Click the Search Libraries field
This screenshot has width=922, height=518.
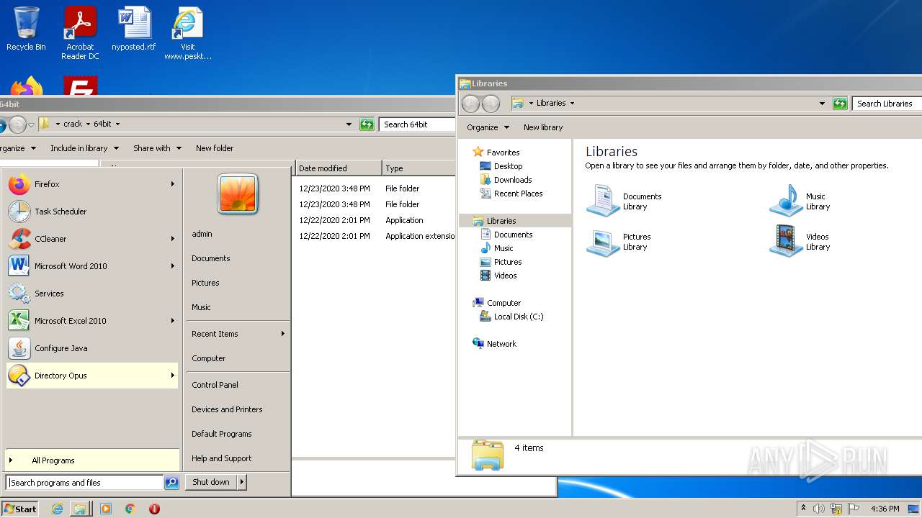[887, 104]
